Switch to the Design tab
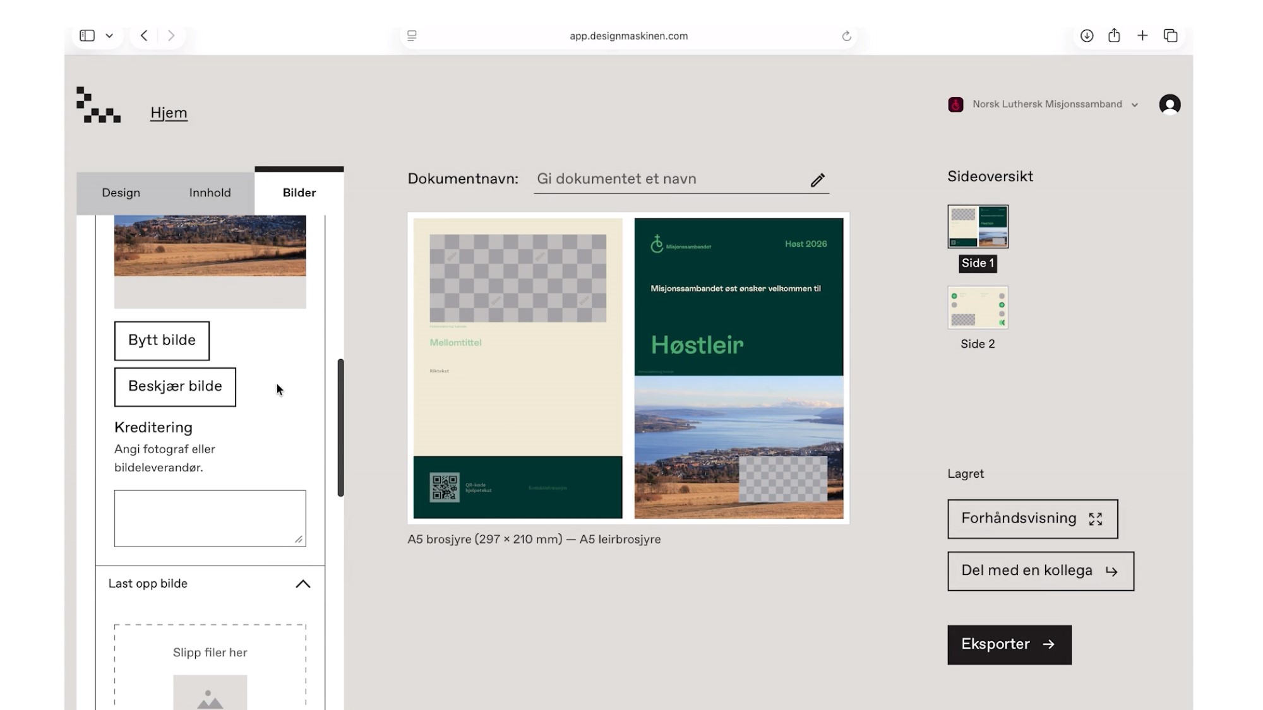The image size is (1263, 710). click(x=121, y=192)
